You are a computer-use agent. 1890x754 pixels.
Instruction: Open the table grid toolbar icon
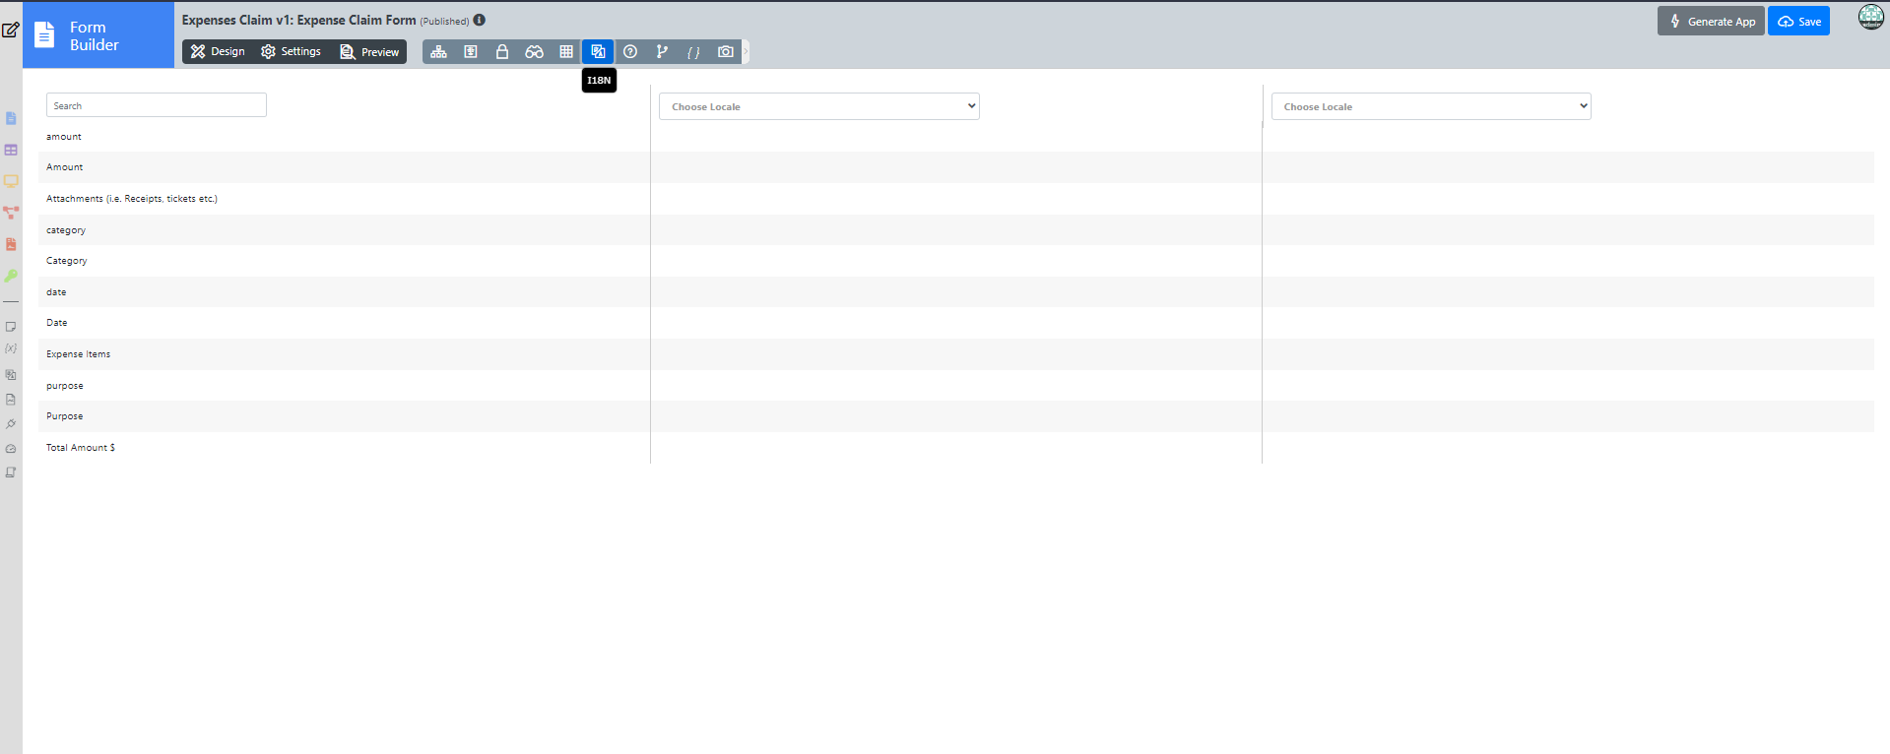click(566, 52)
